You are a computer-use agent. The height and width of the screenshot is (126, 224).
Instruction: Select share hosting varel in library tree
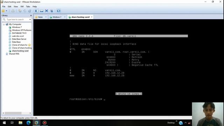click(x=20, y=51)
